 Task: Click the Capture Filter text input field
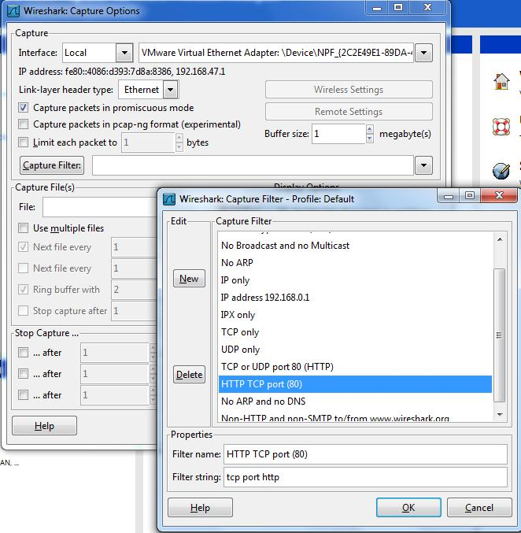click(x=253, y=165)
